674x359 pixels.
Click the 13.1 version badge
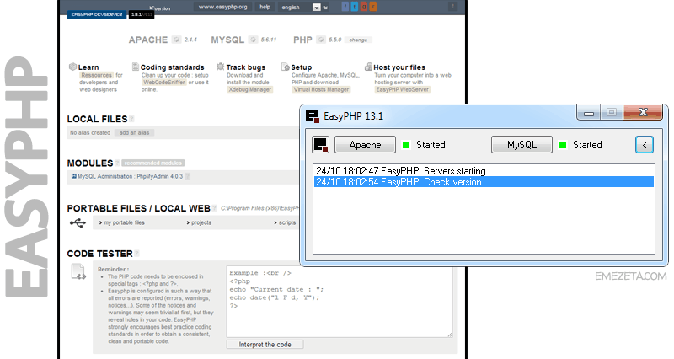pos(142,14)
